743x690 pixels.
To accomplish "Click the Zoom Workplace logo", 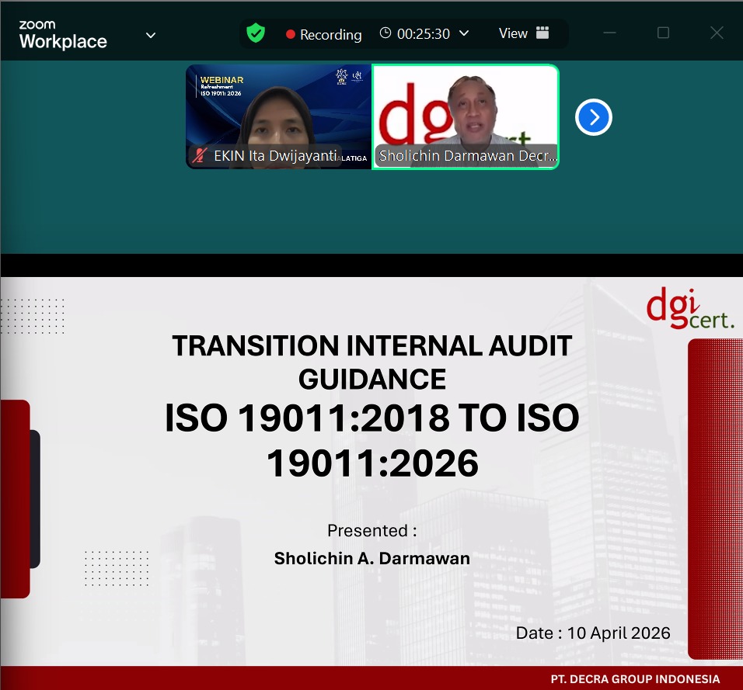I will click(62, 35).
